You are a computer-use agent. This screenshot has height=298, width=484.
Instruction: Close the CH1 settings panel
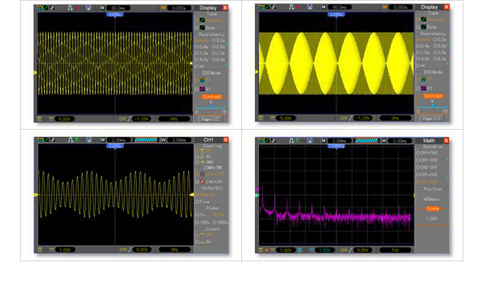(x=225, y=140)
